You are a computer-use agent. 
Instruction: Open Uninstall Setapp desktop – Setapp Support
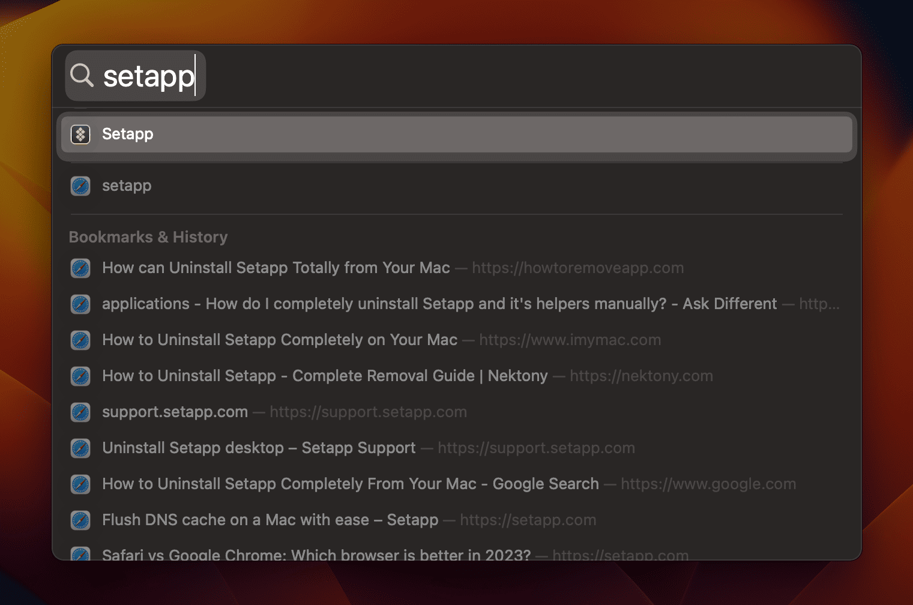point(457,448)
